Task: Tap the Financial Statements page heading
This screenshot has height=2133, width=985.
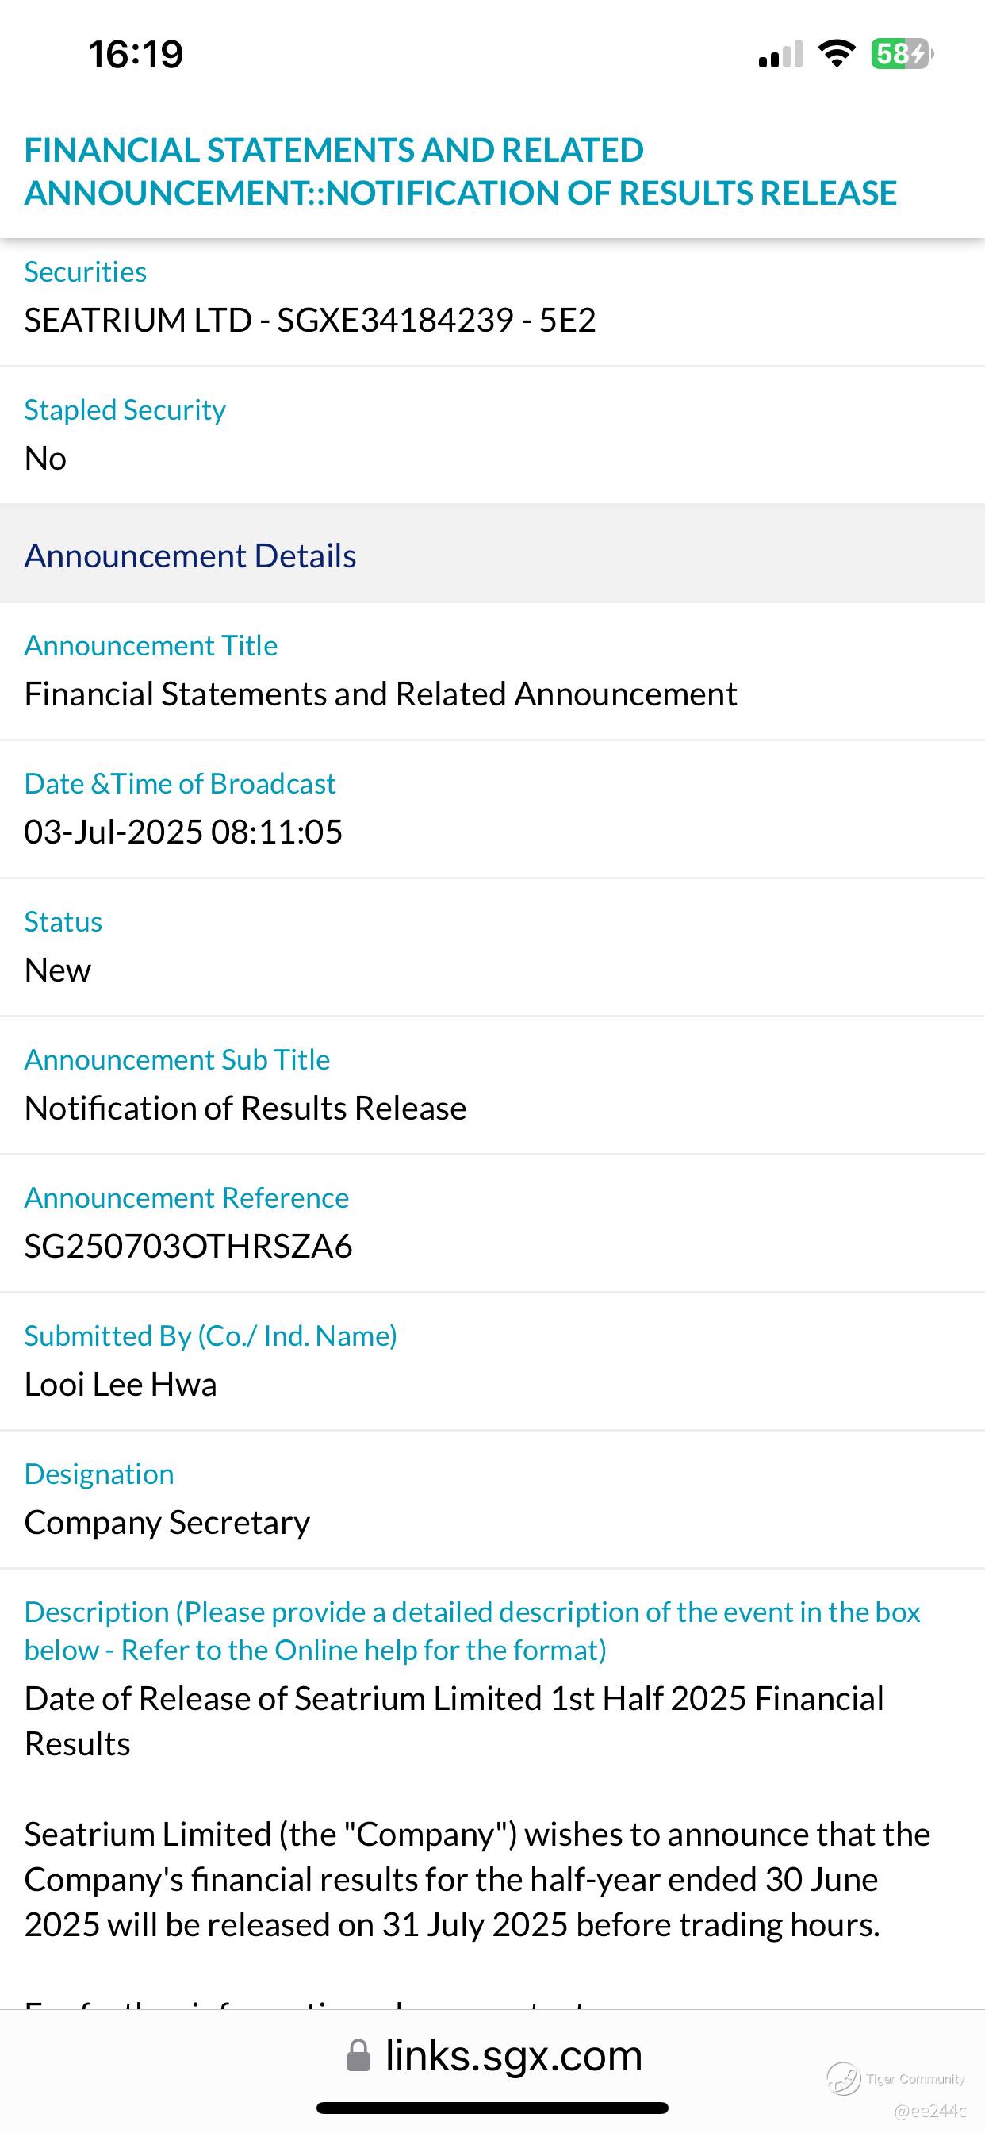Action: point(460,171)
